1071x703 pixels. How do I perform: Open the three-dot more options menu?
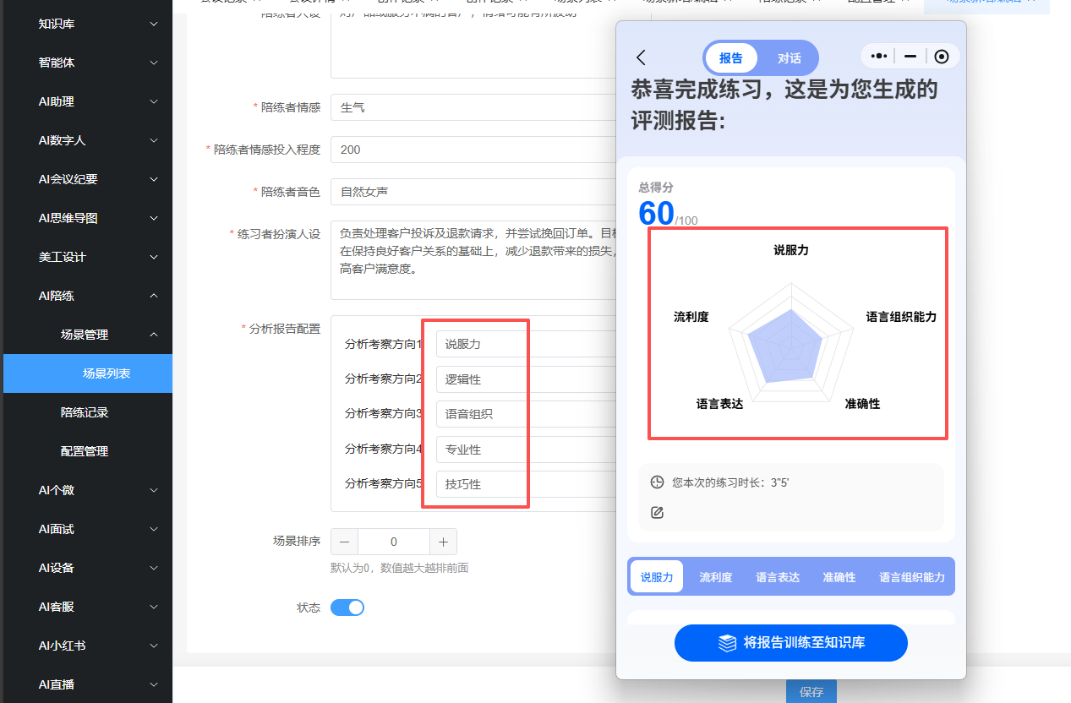pos(878,57)
